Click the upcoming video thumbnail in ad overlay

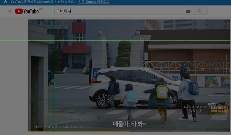pyautogui.click(x=219, y=108)
